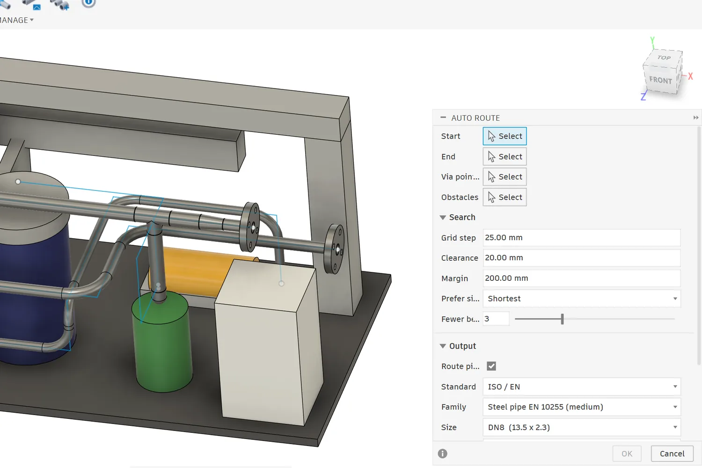Click the Margin label
The width and height of the screenshot is (702, 468).
(454, 278)
